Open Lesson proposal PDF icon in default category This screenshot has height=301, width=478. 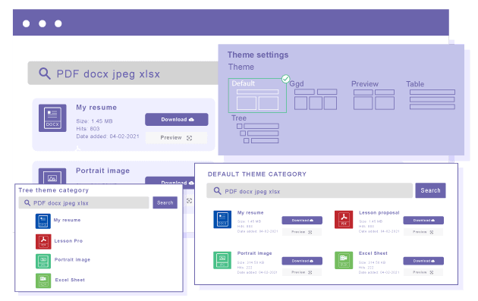tap(344, 219)
